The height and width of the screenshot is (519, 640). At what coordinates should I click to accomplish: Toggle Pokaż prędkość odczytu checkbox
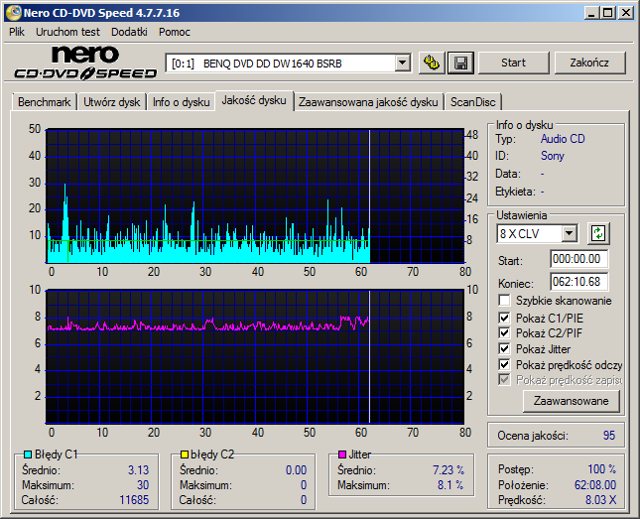tap(504, 364)
